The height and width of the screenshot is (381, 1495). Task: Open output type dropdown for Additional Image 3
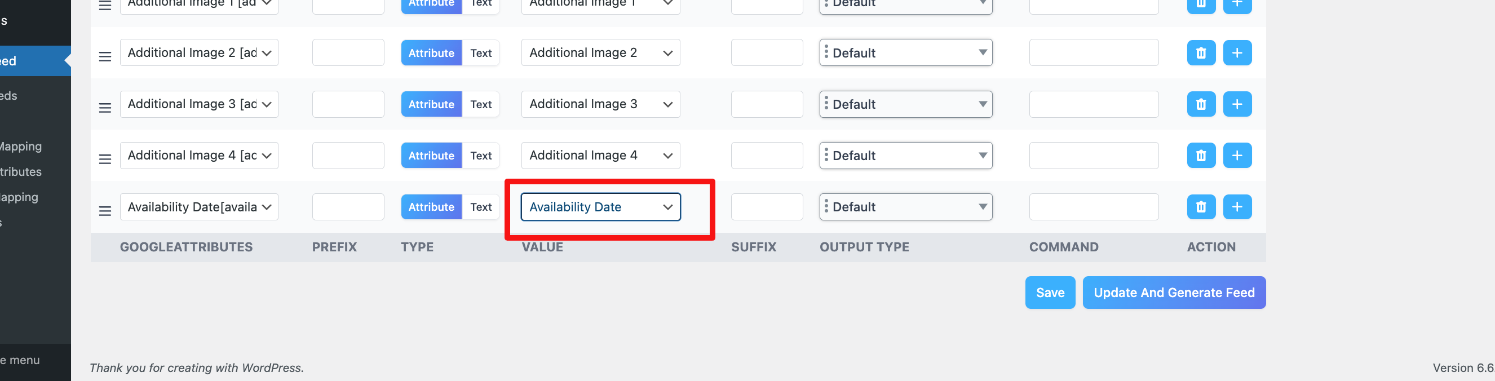coord(905,104)
